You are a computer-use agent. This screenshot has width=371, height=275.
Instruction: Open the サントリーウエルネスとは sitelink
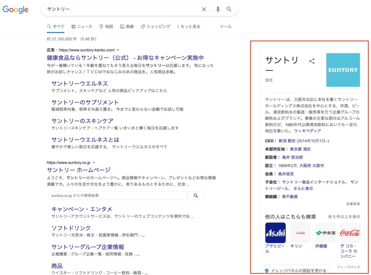[x=85, y=140]
